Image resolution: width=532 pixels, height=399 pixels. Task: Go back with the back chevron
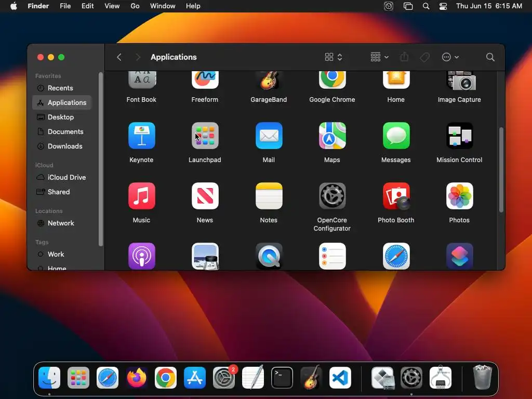point(119,57)
